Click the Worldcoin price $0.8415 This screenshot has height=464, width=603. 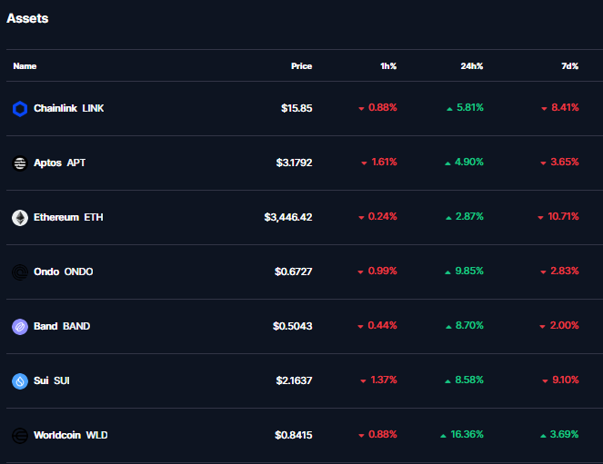(294, 435)
